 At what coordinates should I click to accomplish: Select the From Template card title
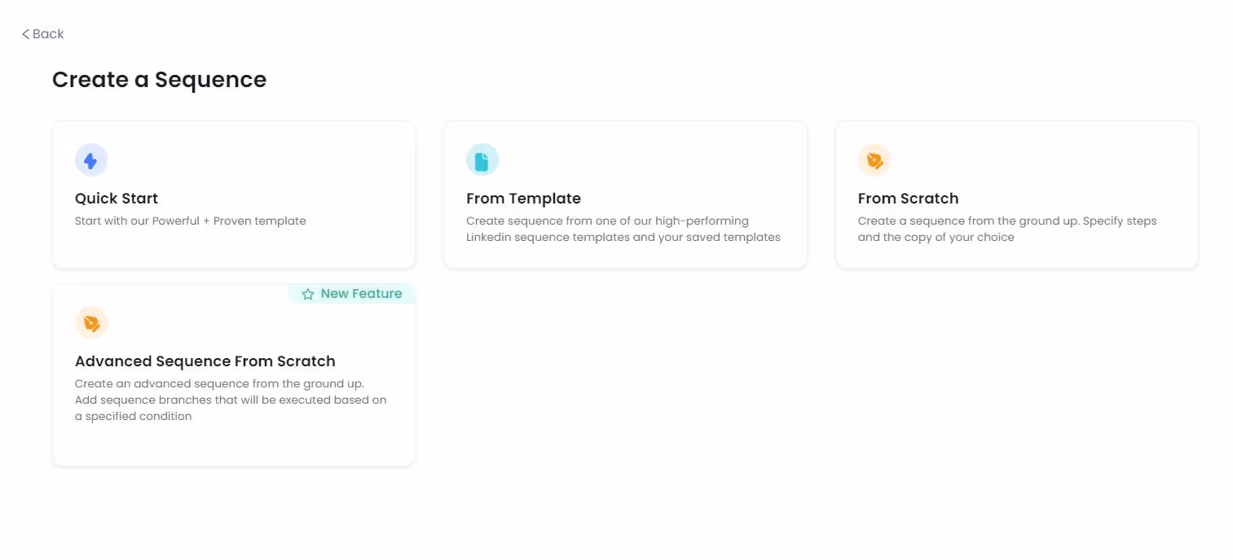(x=523, y=199)
